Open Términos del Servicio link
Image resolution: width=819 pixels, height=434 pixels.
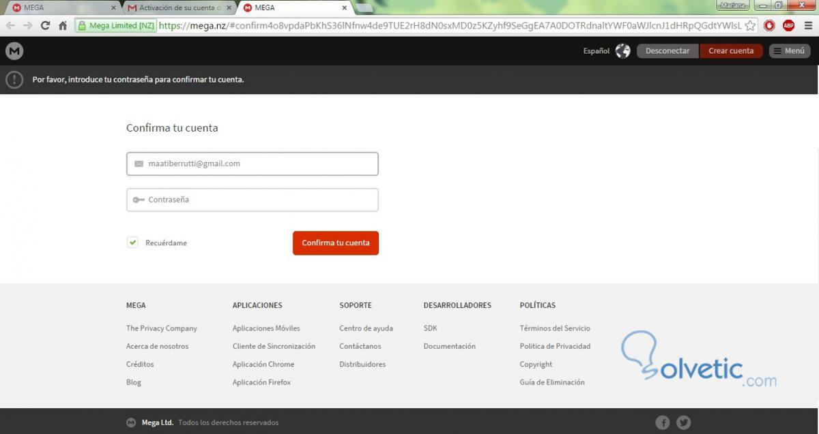(x=555, y=328)
